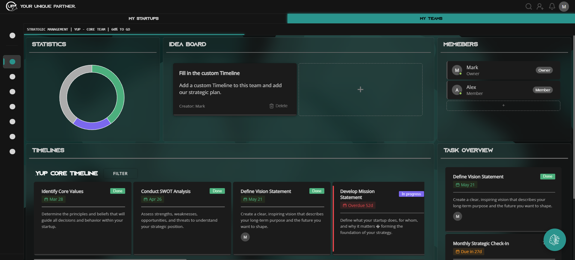
Task: Click the first sidebar dot icon
Action: click(x=12, y=35)
